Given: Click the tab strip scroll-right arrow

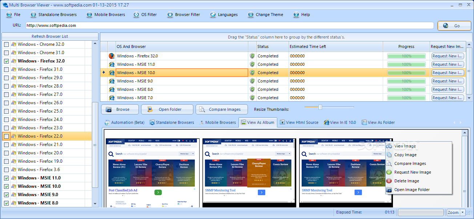Looking at the screenshot, I should (x=461, y=122).
